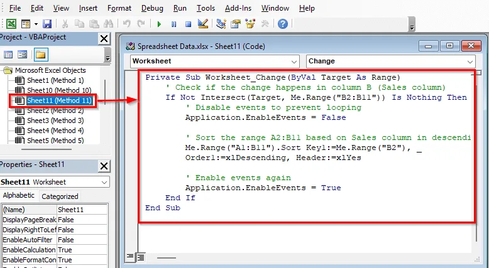Click the DisplayPageBreak property value False

click(82, 220)
